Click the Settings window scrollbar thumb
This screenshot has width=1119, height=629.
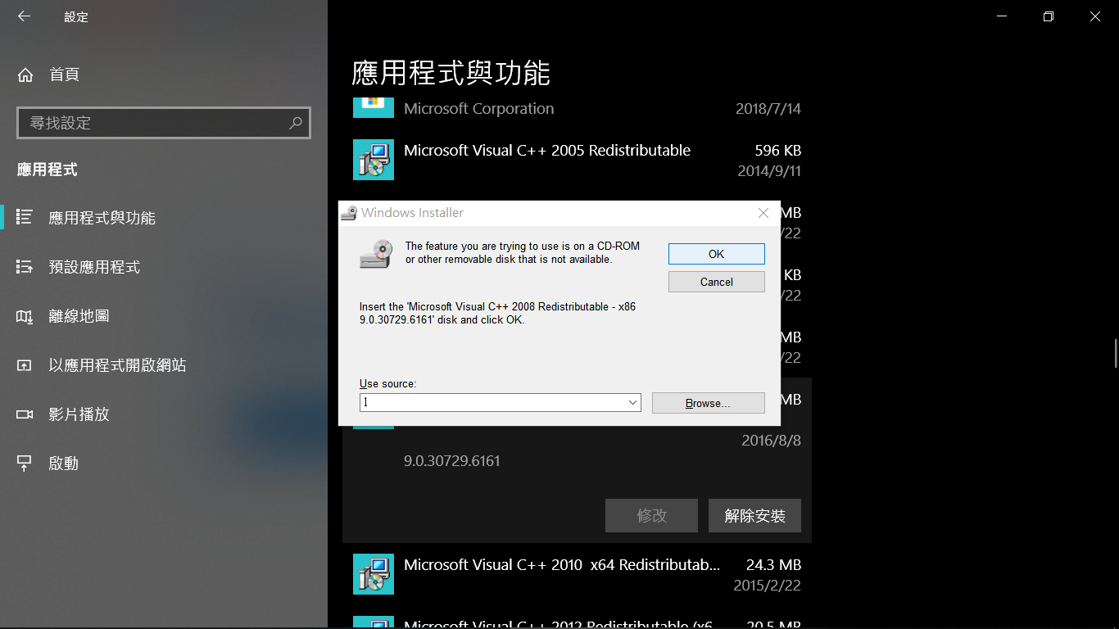click(1116, 354)
